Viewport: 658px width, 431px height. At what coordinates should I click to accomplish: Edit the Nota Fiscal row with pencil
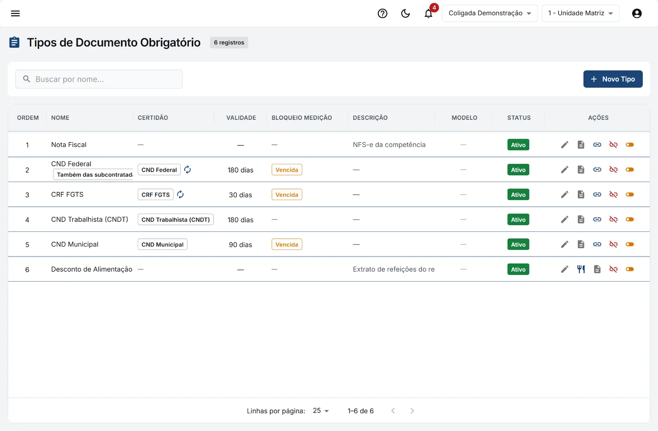pos(565,145)
